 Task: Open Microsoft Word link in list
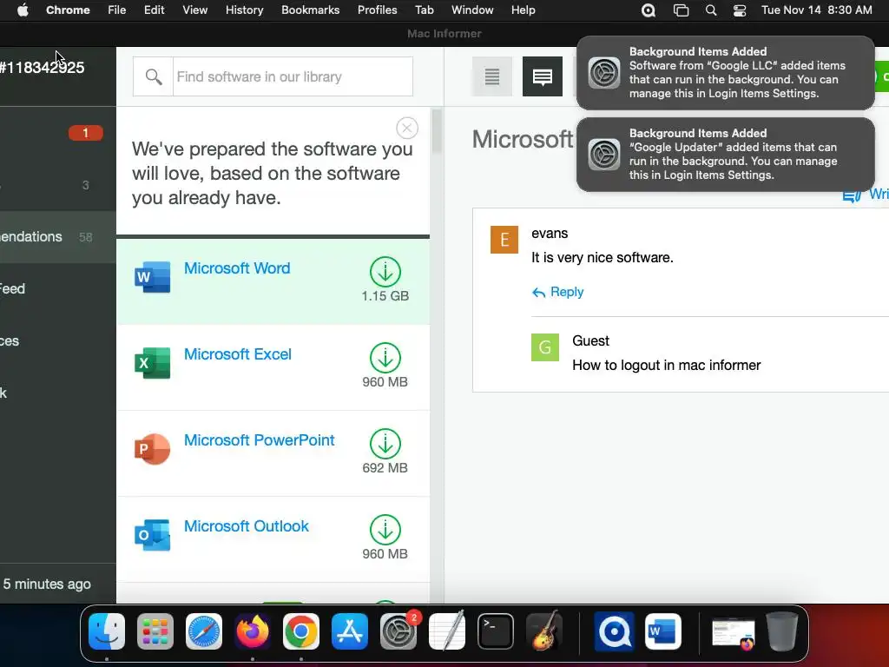click(237, 268)
